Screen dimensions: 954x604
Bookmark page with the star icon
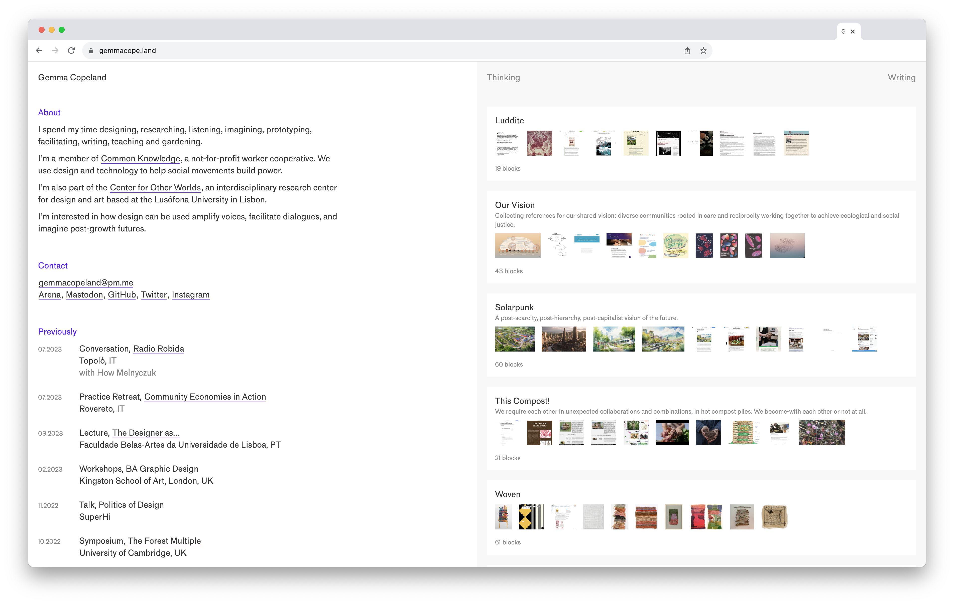point(703,51)
